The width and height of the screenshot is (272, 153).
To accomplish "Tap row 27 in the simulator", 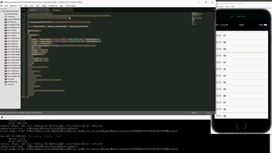I will pos(241,36).
